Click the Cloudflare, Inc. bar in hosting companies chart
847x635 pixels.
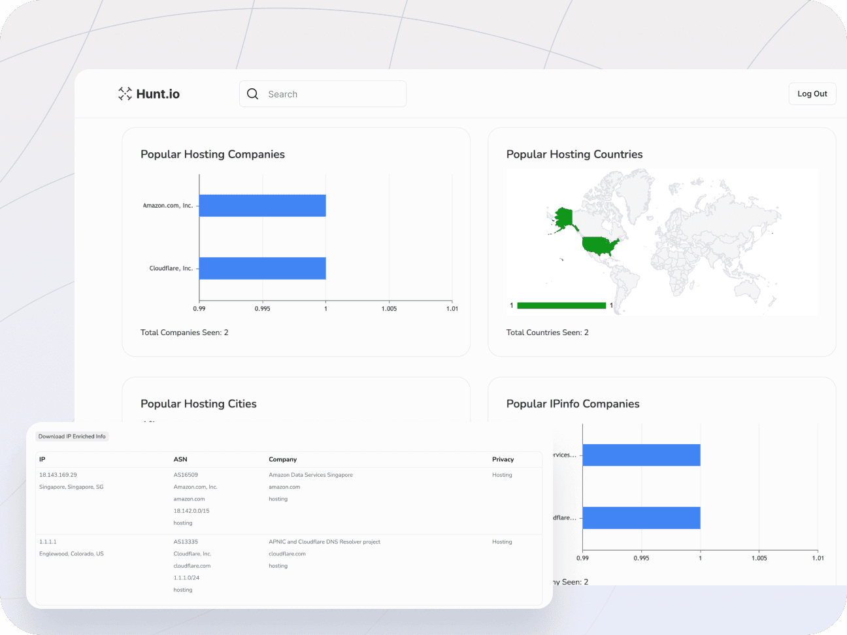pyautogui.click(x=262, y=268)
